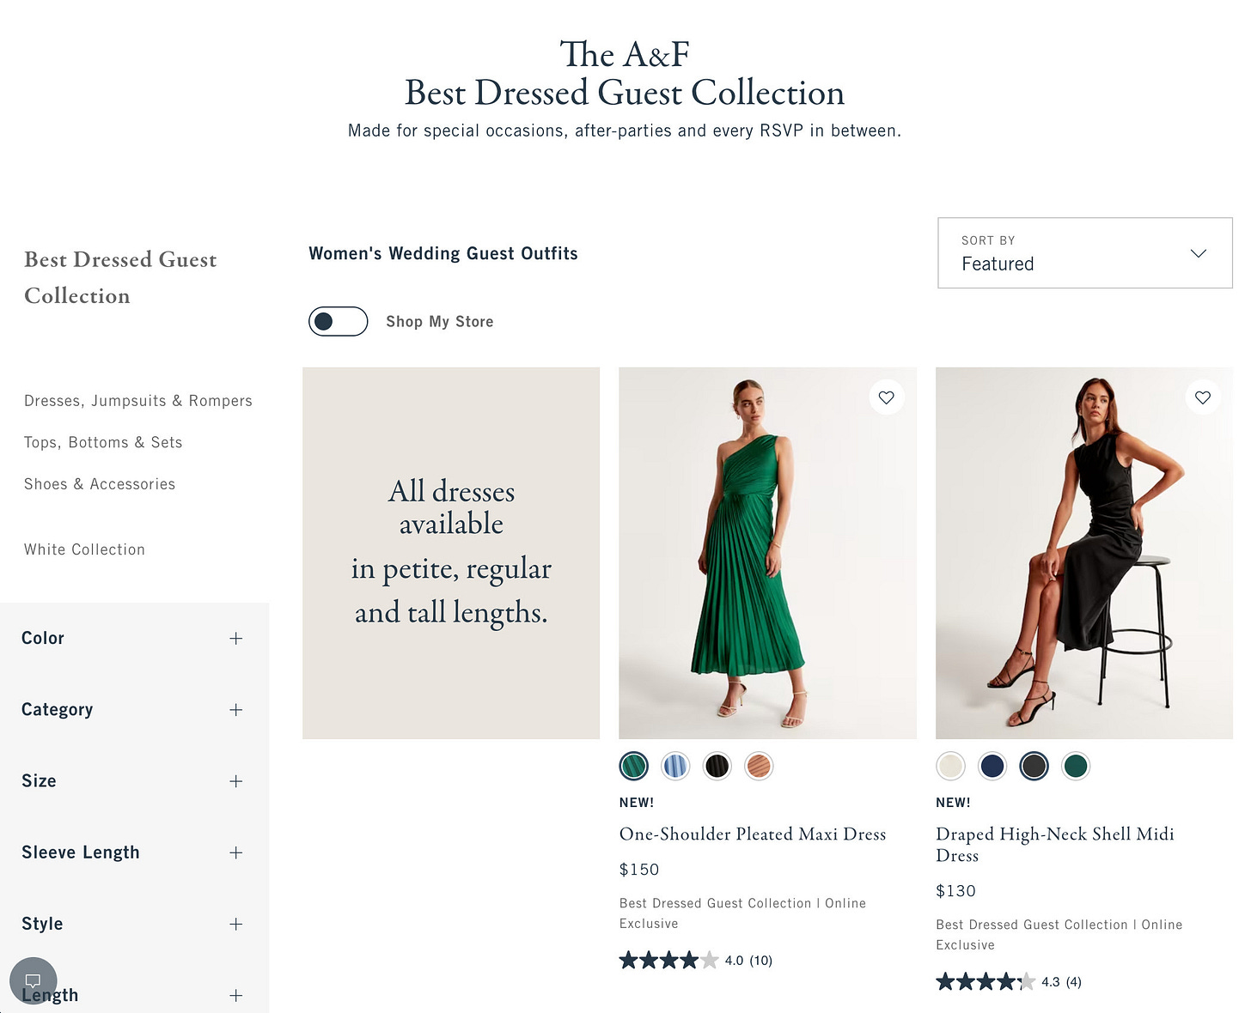Expand the Size filter section

pyautogui.click(x=134, y=780)
